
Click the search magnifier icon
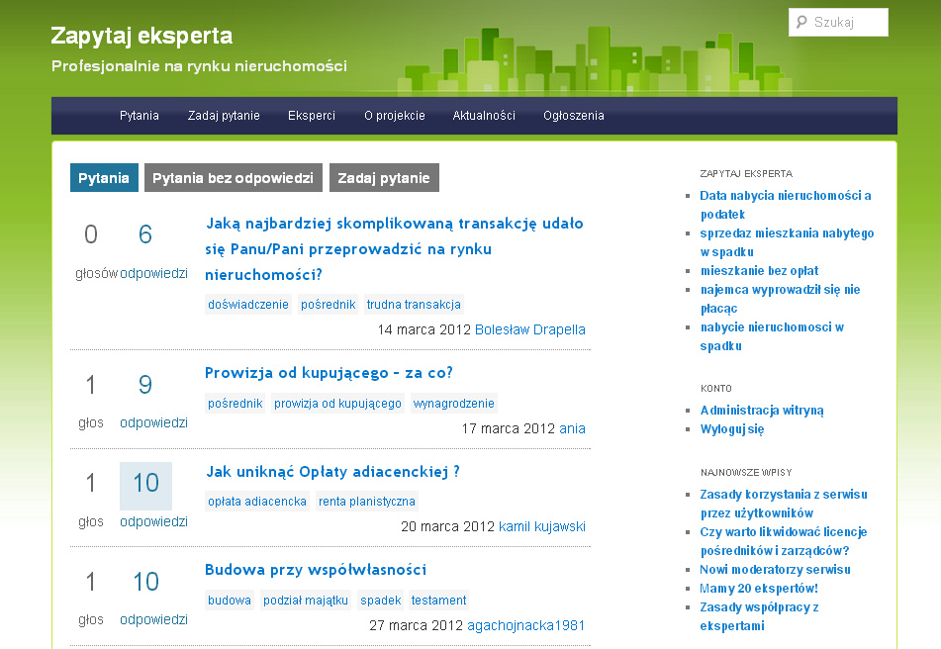(801, 23)
